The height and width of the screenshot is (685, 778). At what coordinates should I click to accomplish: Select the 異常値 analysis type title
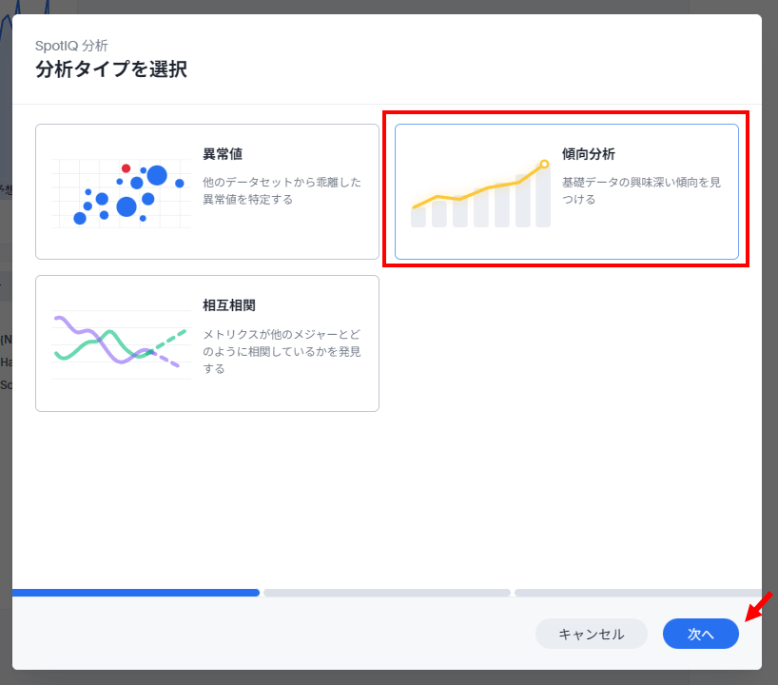point(223,154)
